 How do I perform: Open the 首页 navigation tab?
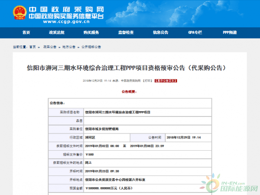coord(26,33)
